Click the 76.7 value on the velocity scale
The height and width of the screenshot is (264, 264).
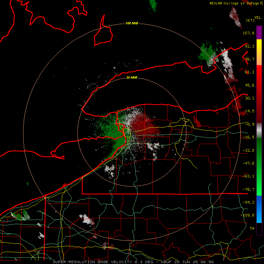[250, 59]
